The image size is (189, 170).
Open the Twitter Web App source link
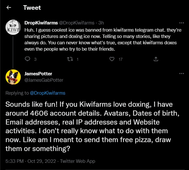pyautogui.click(x=78, y=161)
